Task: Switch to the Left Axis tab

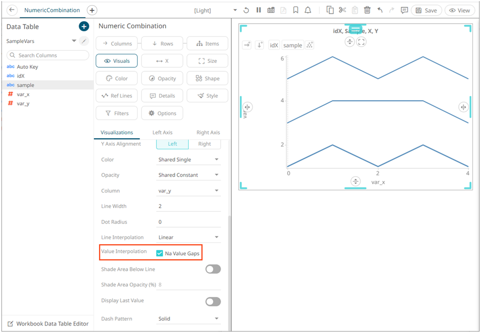Action: [x=162, y=132]
